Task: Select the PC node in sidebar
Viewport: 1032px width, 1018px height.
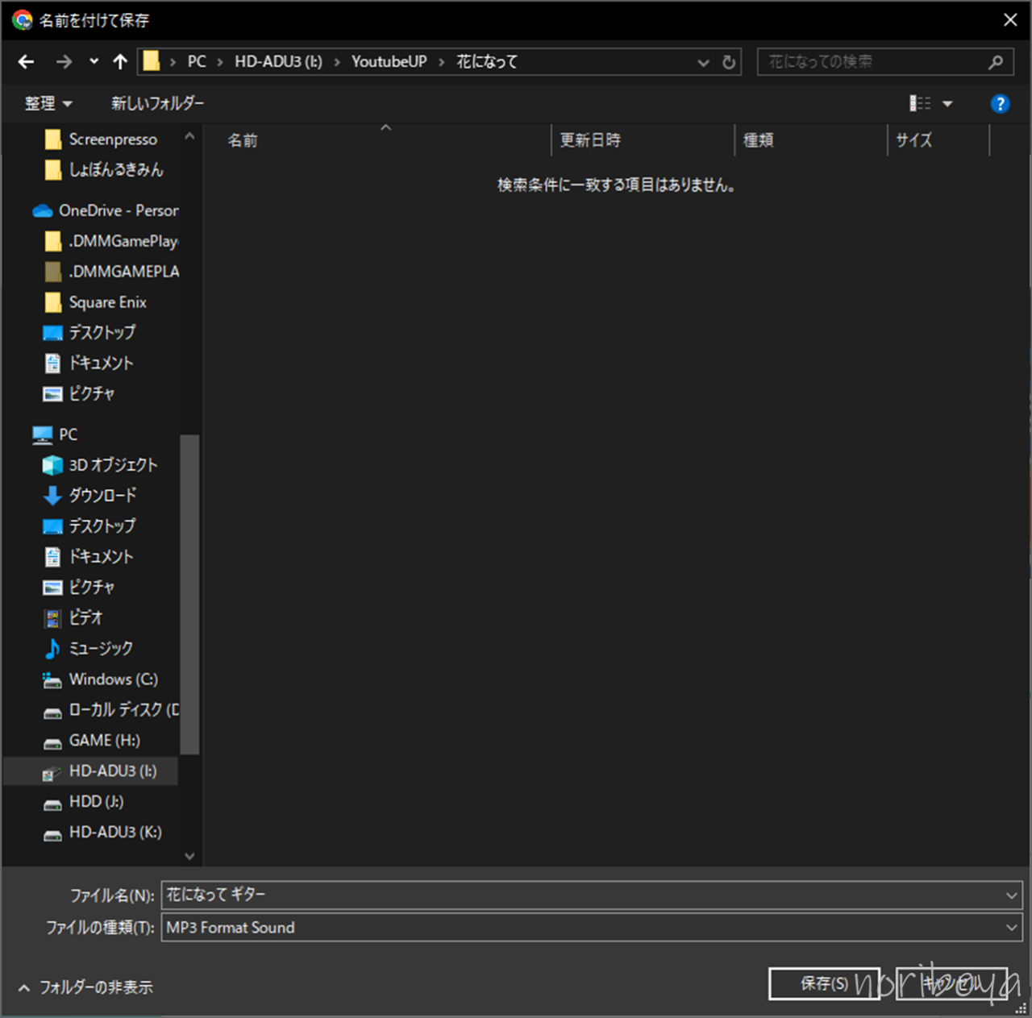Action: point(55,435)
